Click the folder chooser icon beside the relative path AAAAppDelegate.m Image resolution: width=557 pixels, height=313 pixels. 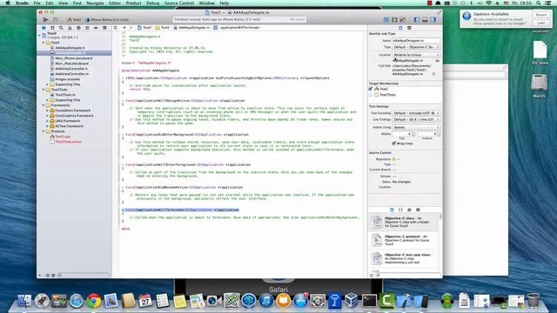point(437,61)
